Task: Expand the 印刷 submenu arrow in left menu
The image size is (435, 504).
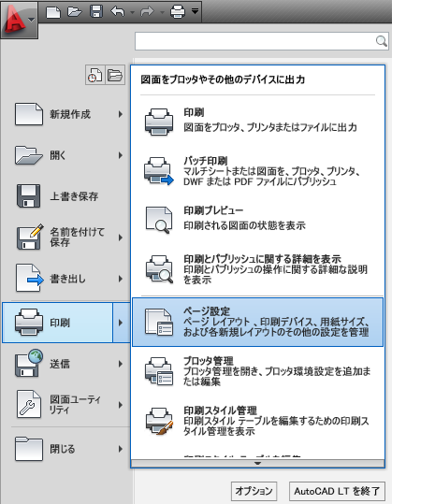Action: click(121, 323)
